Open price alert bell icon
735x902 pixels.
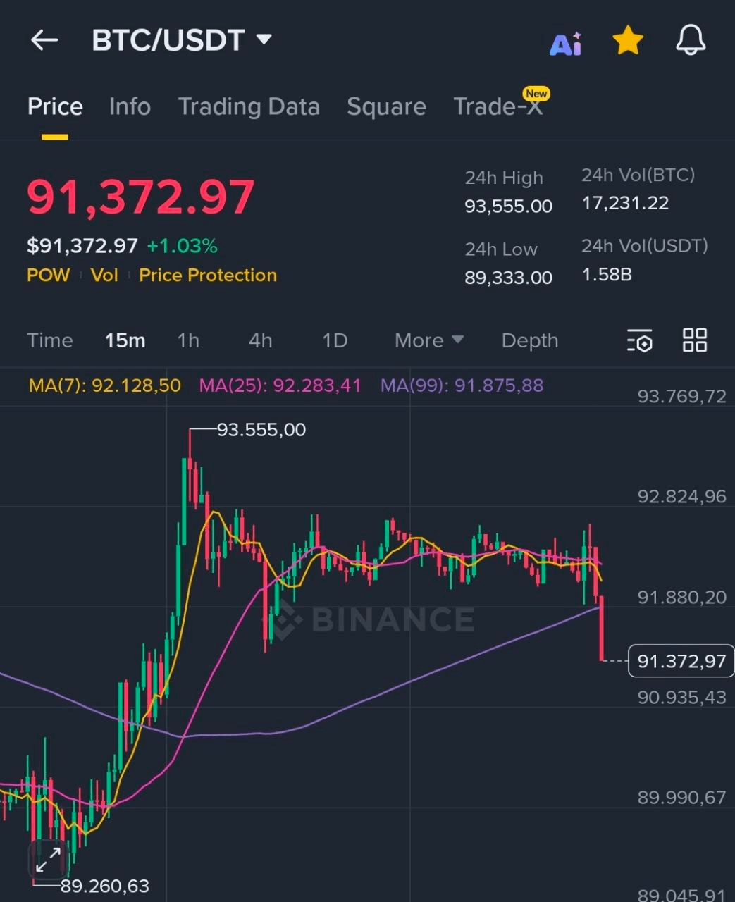690,40
